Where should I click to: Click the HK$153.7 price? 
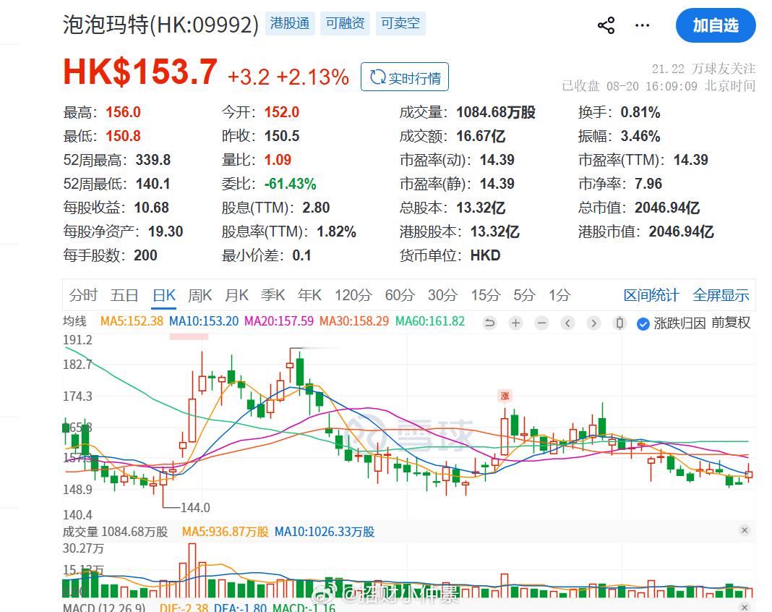click(140, 72)
